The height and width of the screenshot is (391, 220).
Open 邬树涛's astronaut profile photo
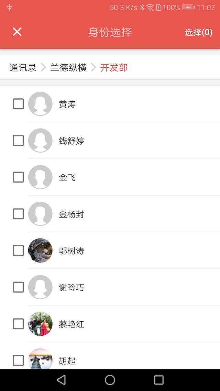(40, 250)
